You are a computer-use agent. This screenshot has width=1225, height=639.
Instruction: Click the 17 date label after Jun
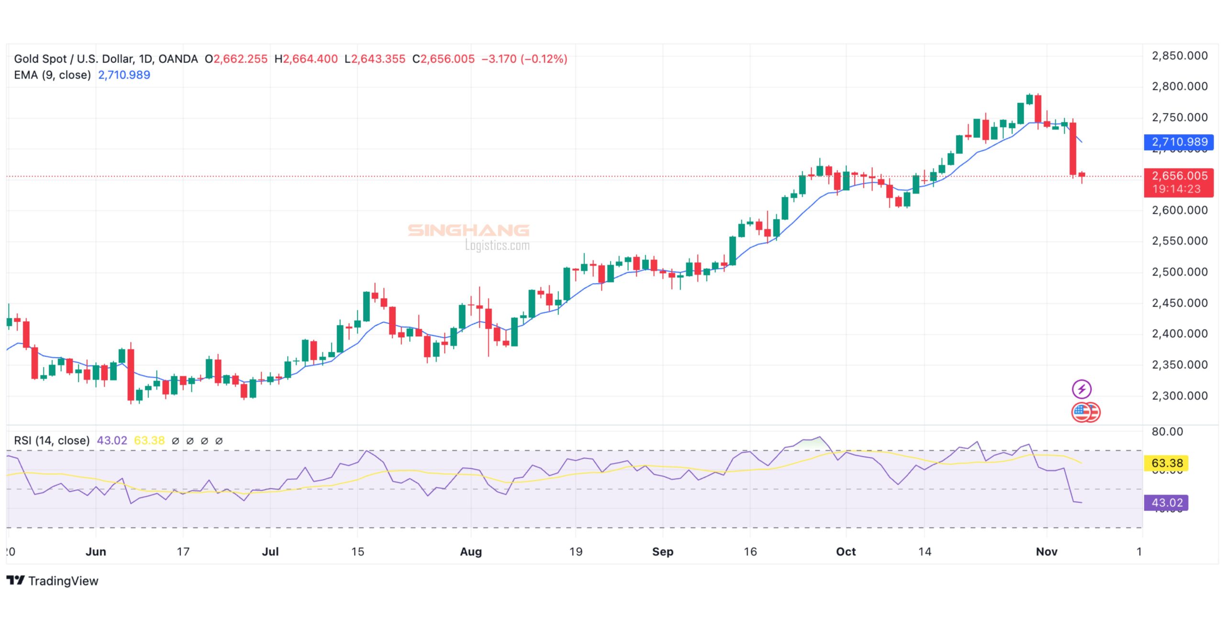(x=183, y=552)
